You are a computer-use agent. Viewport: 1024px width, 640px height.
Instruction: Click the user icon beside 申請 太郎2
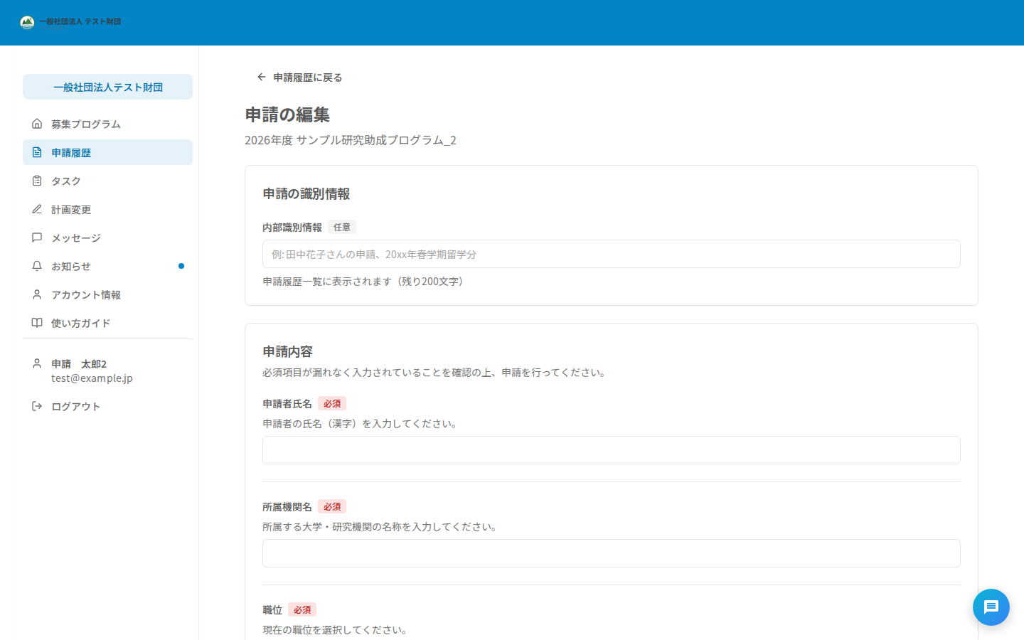tap(37, 363)
